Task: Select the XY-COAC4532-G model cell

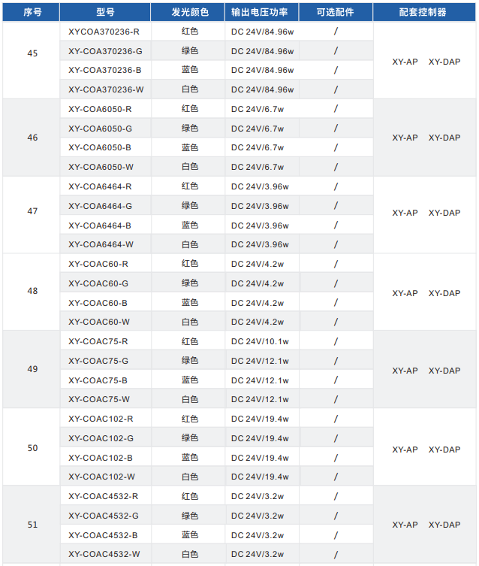Action: [x=103, y=516]
